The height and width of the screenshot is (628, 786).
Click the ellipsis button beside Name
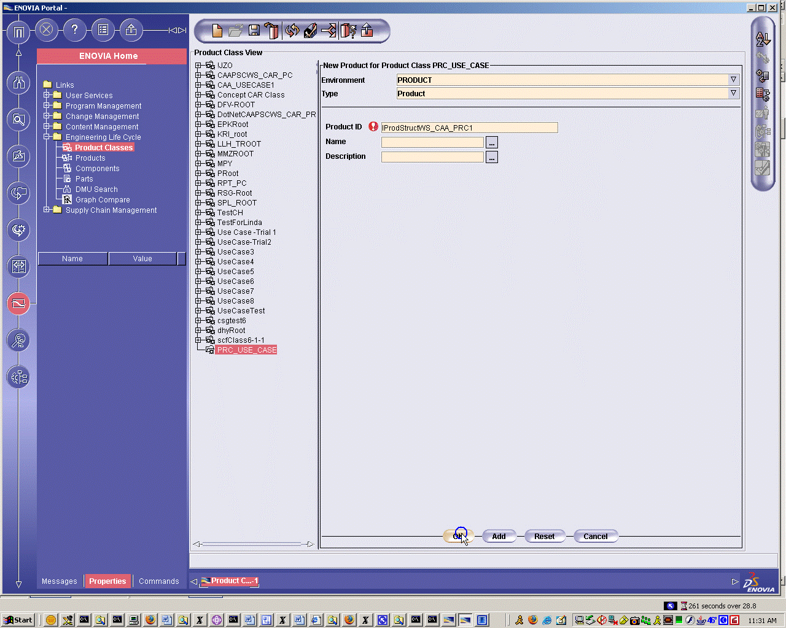click(x=492, y=142)
